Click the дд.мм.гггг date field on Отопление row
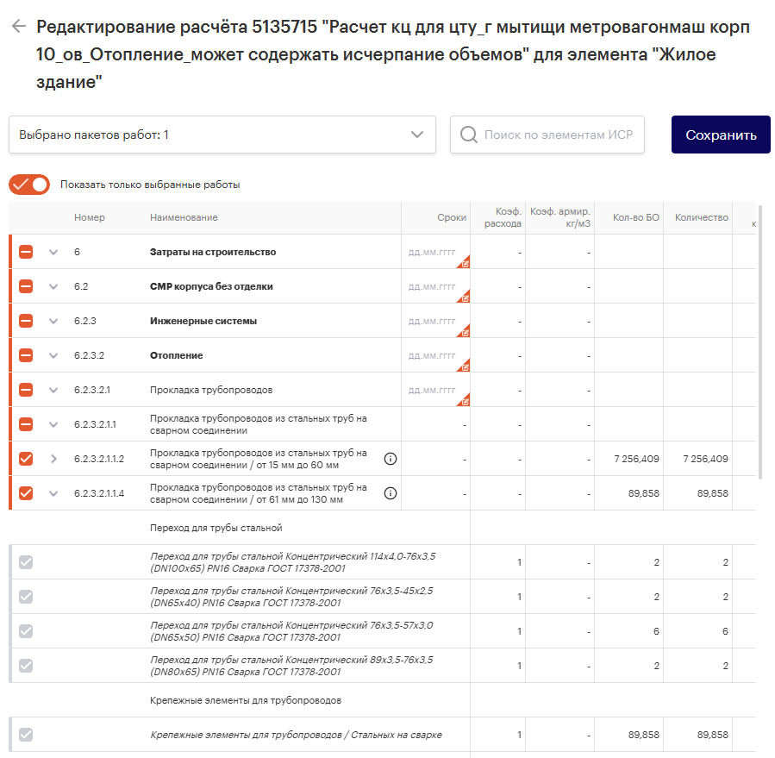This screenshot has height=758, width=775. [431, 356]
